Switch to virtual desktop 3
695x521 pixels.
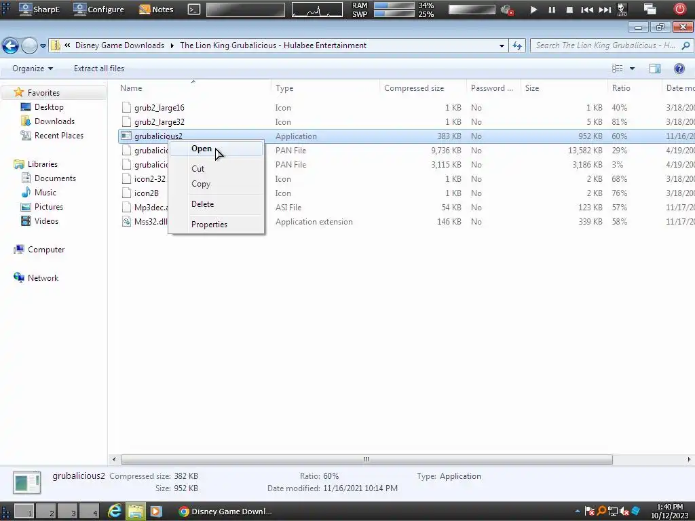click(x=67, y=512)
